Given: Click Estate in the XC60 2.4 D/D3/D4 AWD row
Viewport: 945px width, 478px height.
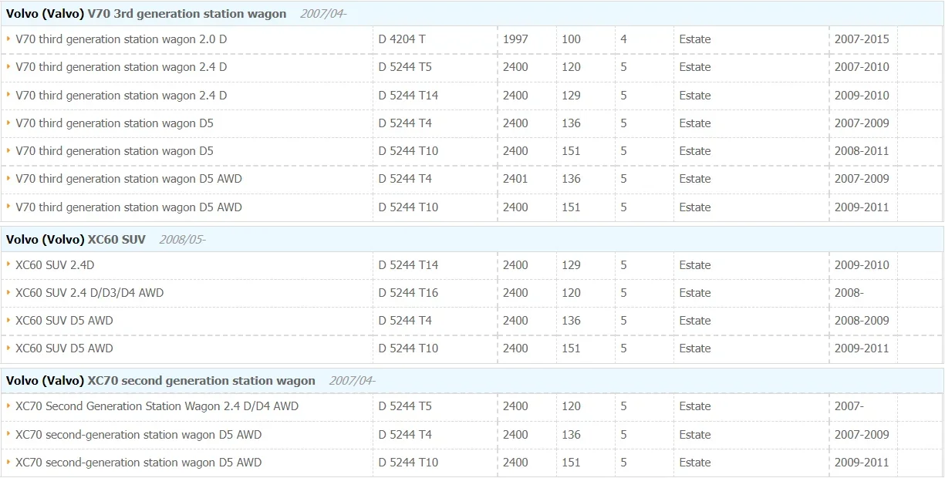Looking at the screenshot, I should [x=695, y=293].
